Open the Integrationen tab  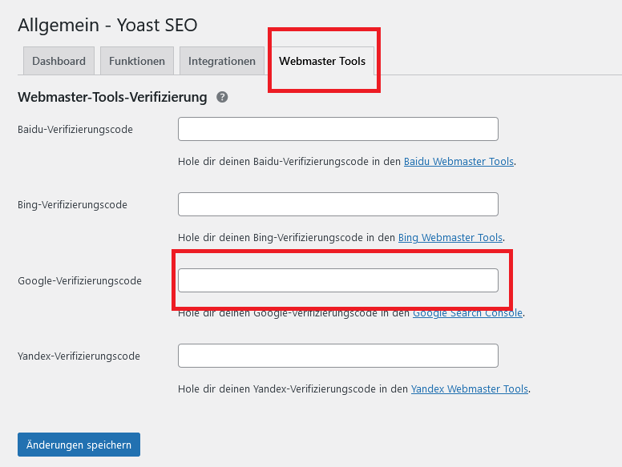point(222,61)
